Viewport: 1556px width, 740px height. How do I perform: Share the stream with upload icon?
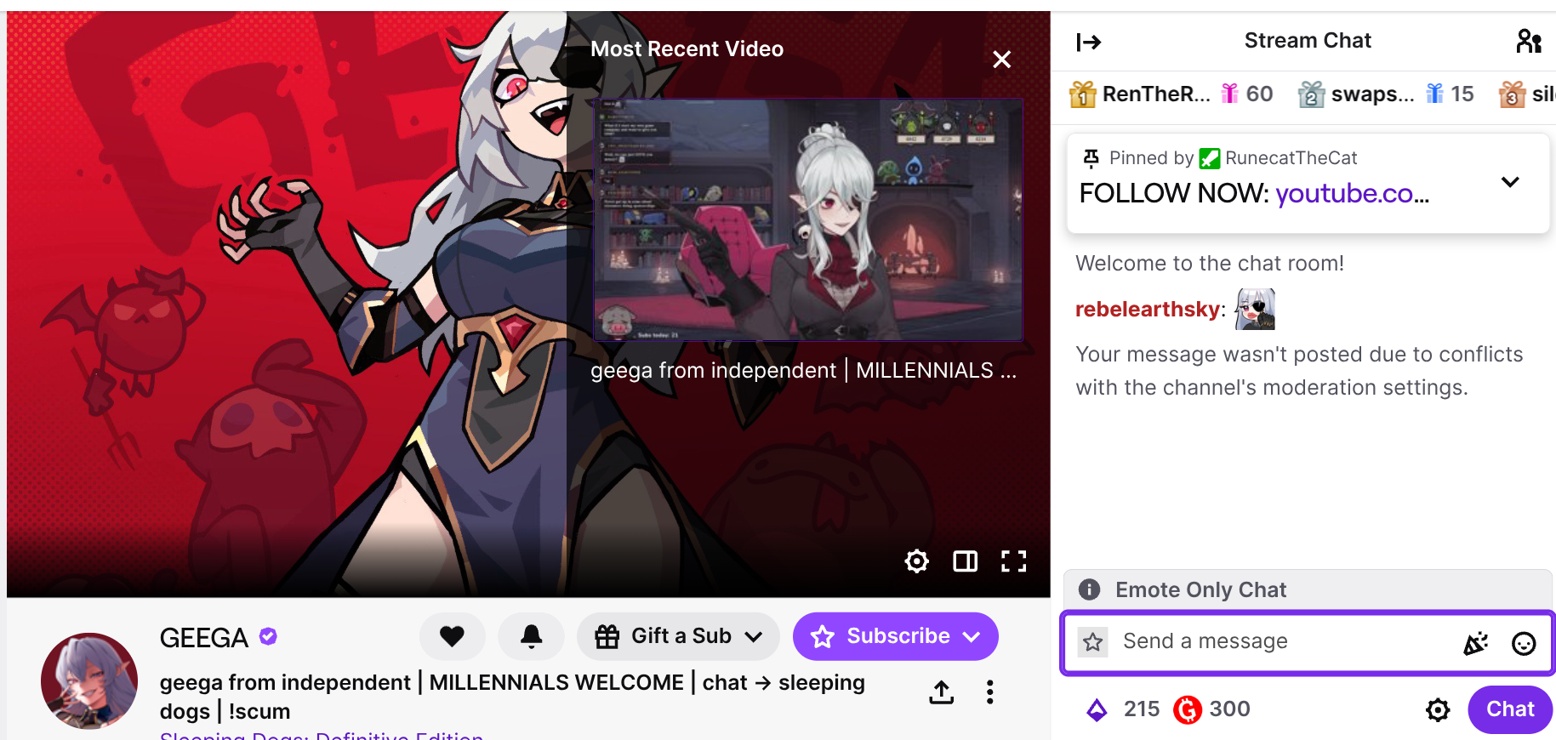[941, 692]
